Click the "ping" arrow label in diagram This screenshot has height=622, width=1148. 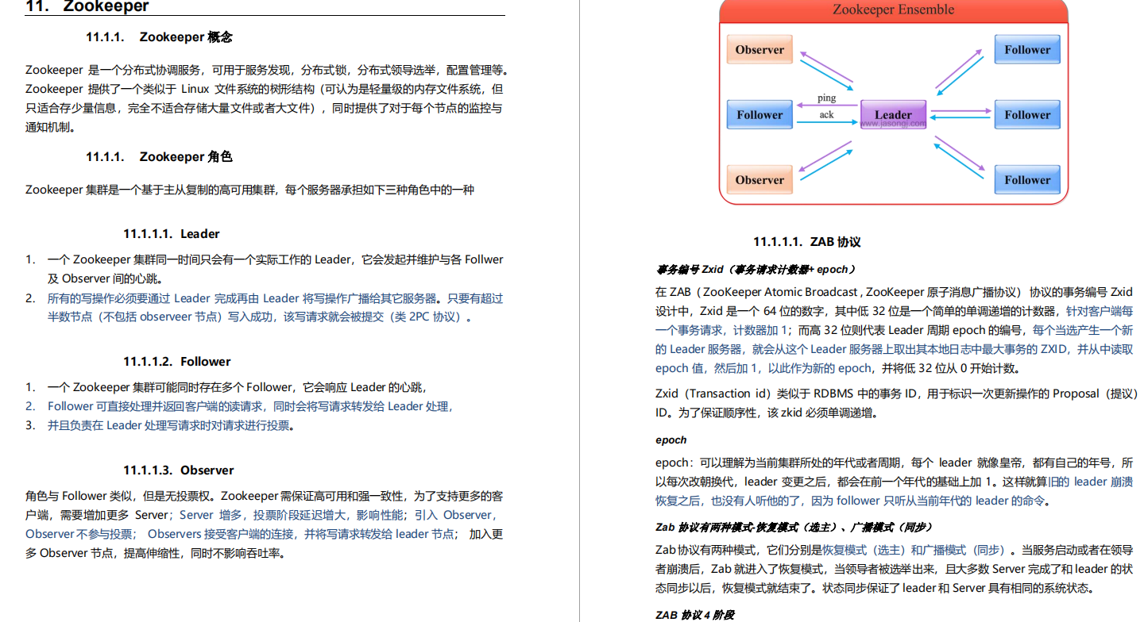[x=826, y=98]
